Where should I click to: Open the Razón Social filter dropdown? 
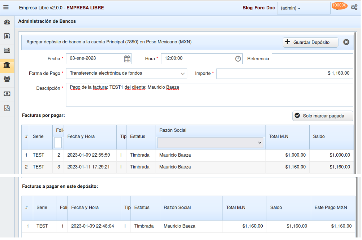(x=210, y=143)
